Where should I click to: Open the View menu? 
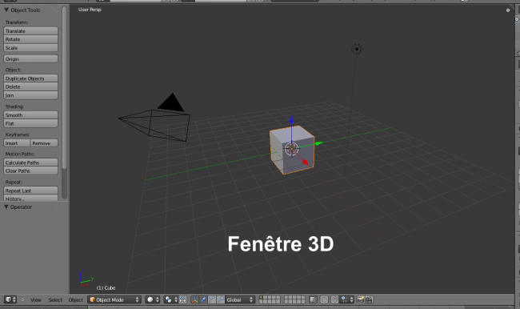pos(36,299)
